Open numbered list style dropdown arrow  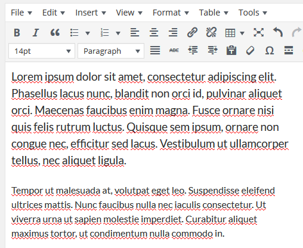tap(118, 33)
